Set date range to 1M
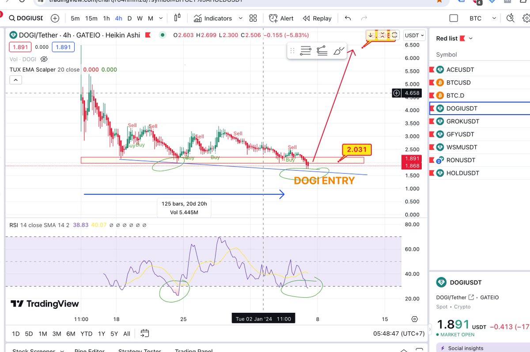Image resolution: width=530 pixels, height=352 pixels. (42, 334)
